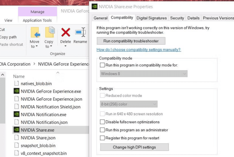Open the Security tab
This screenshot has width=234, height=157.
click(x=177, y=18)
